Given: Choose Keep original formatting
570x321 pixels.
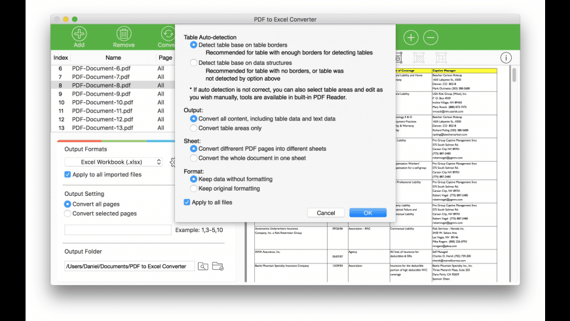Looking at the screenshot, I should 193,188.
